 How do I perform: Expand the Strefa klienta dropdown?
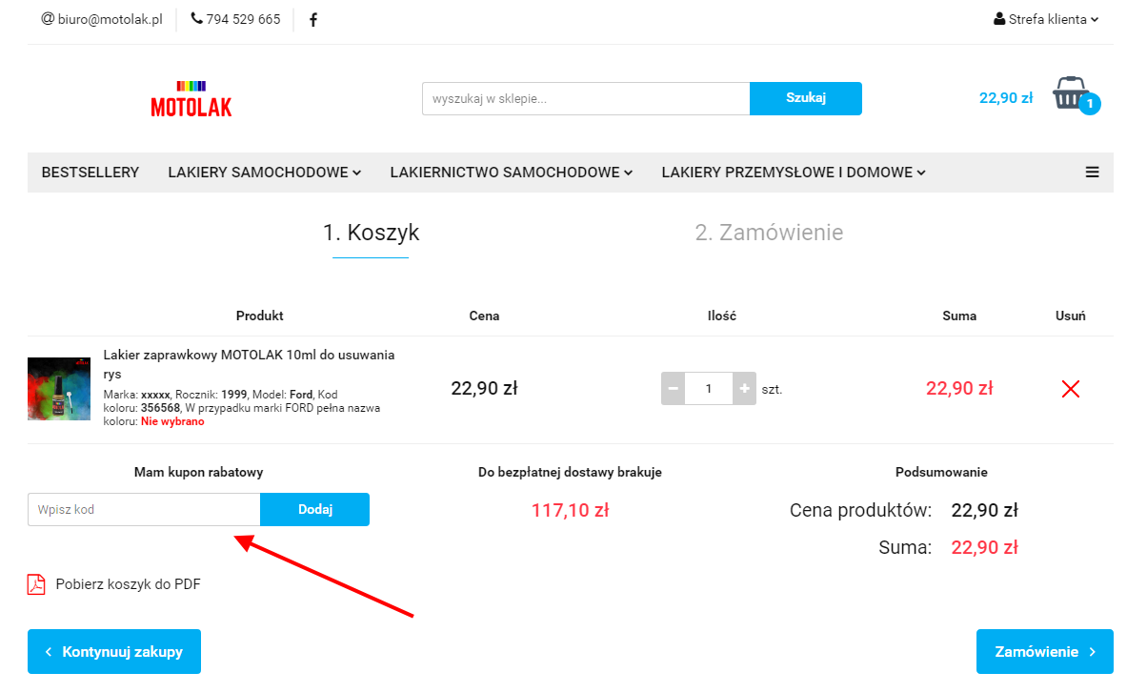(x=1046, y=19)
